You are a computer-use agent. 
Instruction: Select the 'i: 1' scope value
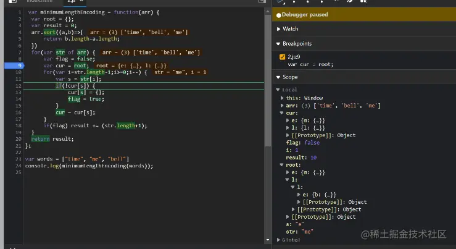coord(292,150)
